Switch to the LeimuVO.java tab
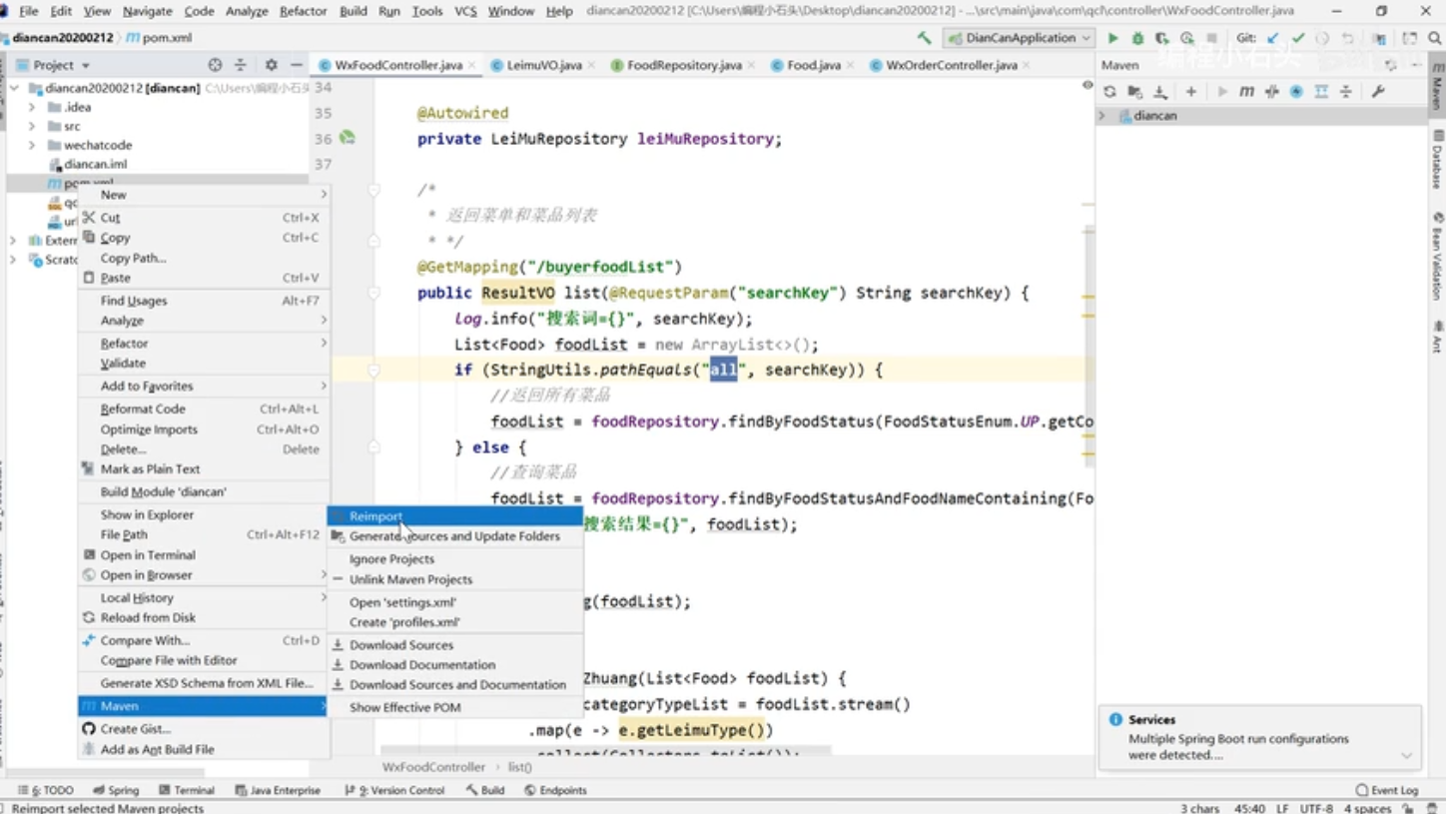 click(x=543, y=65)
